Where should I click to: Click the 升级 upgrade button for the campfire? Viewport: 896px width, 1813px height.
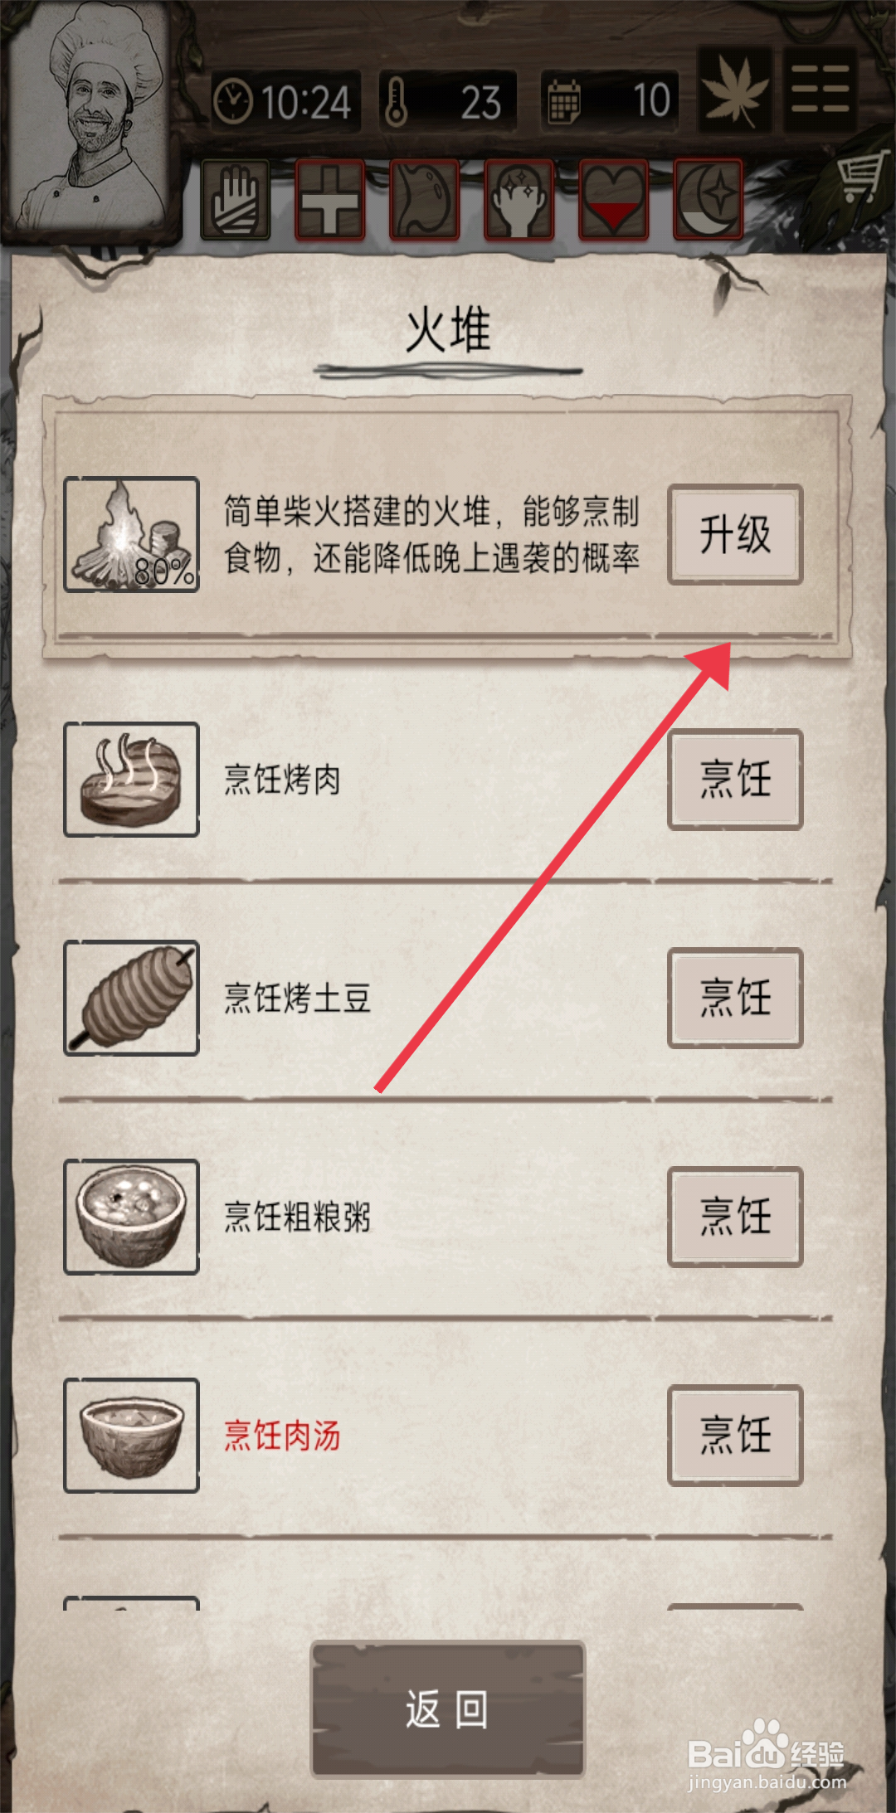[x=735, y=534]
